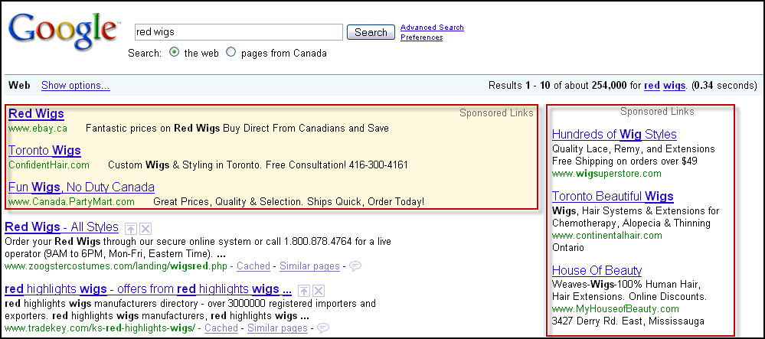Select 'pages from Canada' radio button

pos(230,53)
